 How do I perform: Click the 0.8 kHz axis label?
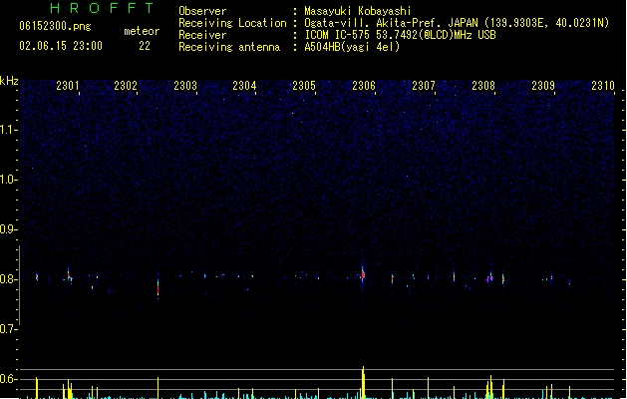click(8, 279)
